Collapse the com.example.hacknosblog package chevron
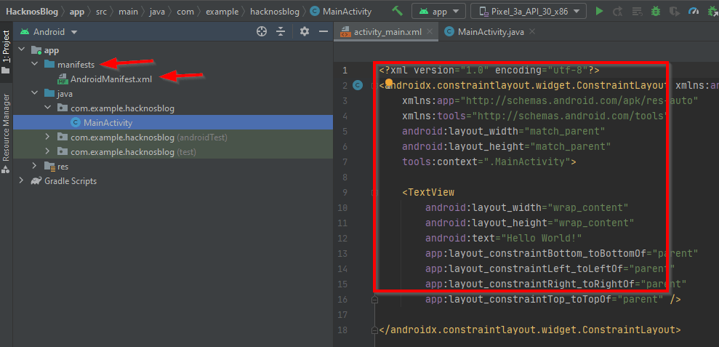This screenshot has width=719, height=347. 48,108
